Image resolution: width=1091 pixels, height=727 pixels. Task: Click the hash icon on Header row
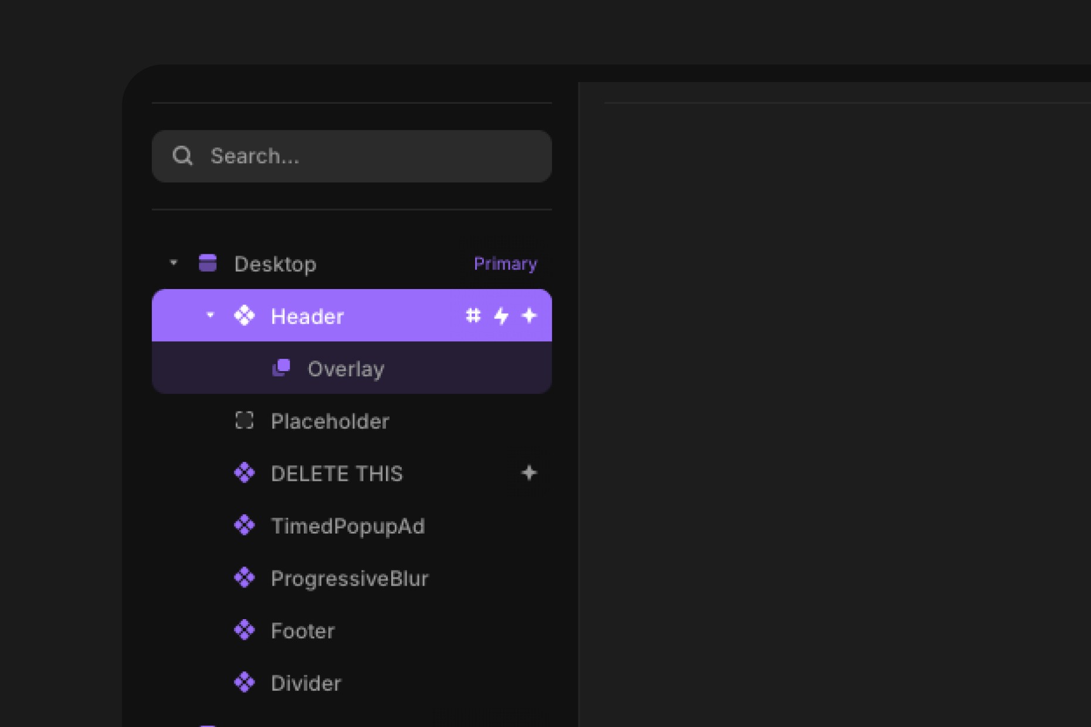[473, 315]
